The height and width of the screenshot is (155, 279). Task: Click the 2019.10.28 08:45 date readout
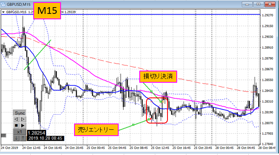pyautogui.click(x=45, y=138)
